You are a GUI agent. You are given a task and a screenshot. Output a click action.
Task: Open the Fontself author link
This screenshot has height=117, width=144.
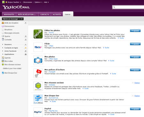tap(52, 72)
